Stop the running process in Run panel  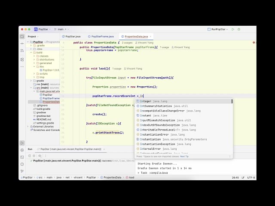34,156
